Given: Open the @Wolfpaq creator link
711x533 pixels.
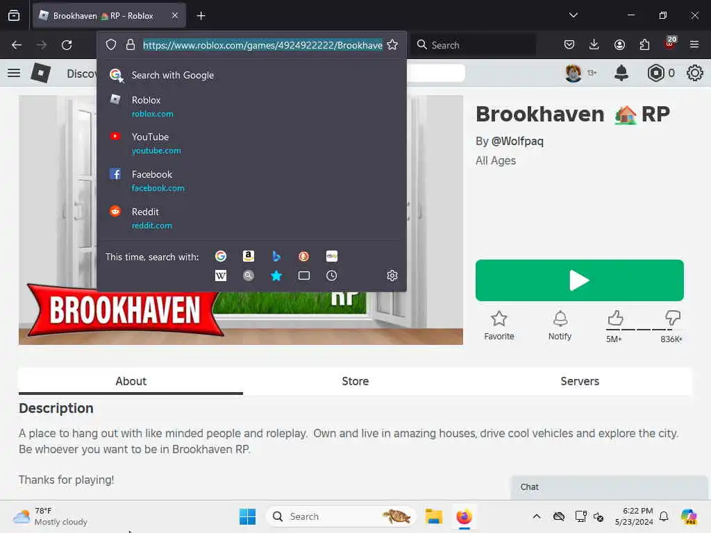Looking at the screenshot, I should pos(517,142).
